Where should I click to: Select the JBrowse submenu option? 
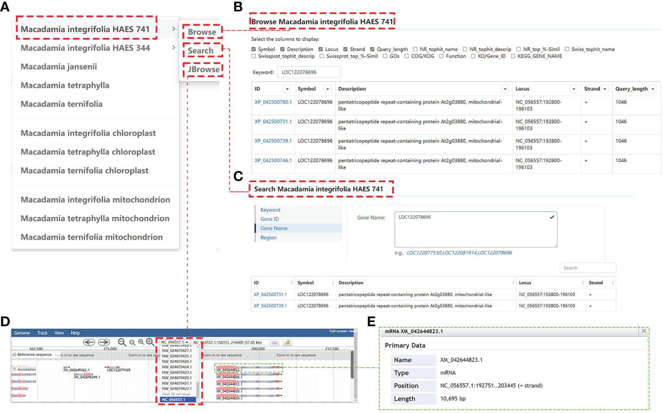coord(203,69)
